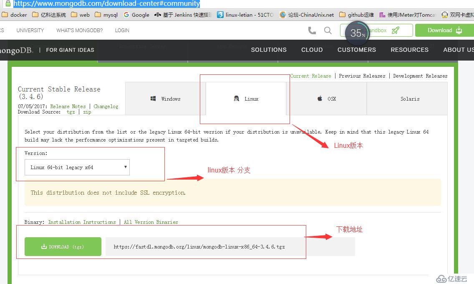The height and width of the screenshot is (284, 474).
Task: Select the Linux platform tab
Action: pos(246,99)
